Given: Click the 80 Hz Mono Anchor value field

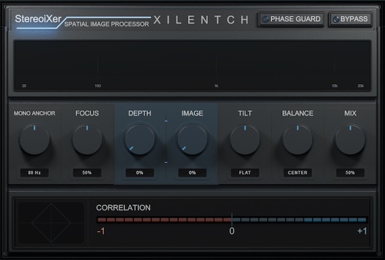Looking at the screenshot, I should pyautogui.click(x=35, y=173).
